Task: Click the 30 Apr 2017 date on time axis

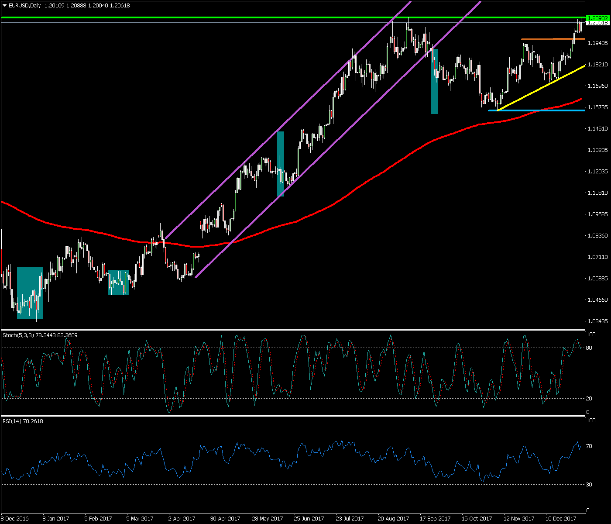Action: point(225,518)
